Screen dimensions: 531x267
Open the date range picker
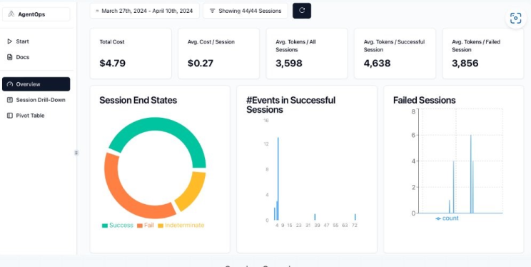point(145,11)
